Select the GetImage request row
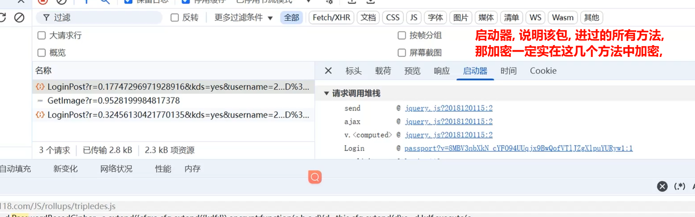Image resolution: width=695 pixels, height=217 pixels. (113, 101)
